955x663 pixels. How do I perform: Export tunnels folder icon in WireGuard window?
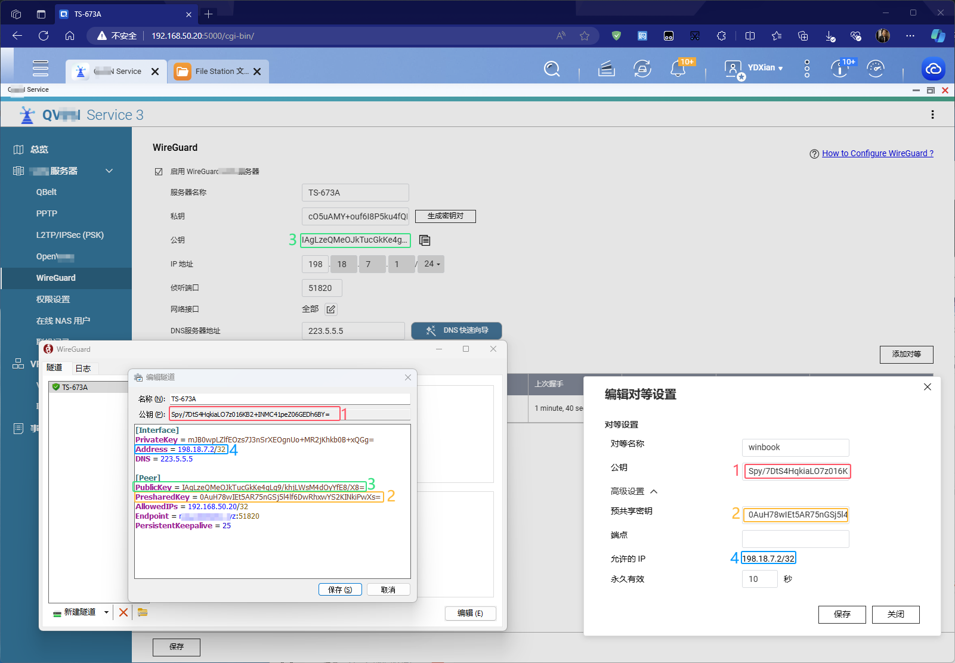pos(143,612)
